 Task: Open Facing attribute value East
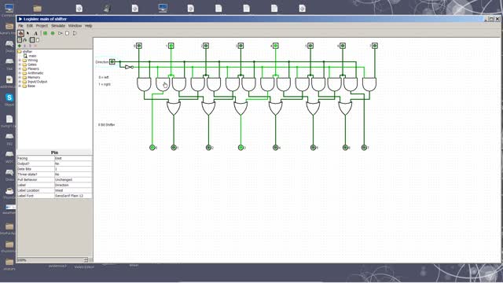pos(73,158)
